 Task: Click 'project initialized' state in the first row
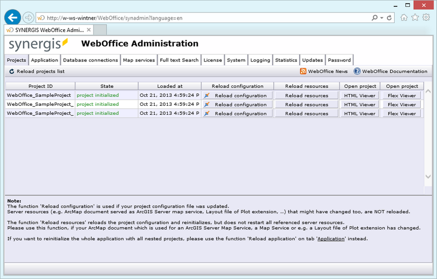click(x=98, y=95)
